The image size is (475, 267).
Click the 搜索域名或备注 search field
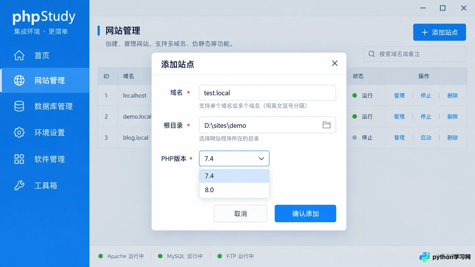[x=415, y=54]
